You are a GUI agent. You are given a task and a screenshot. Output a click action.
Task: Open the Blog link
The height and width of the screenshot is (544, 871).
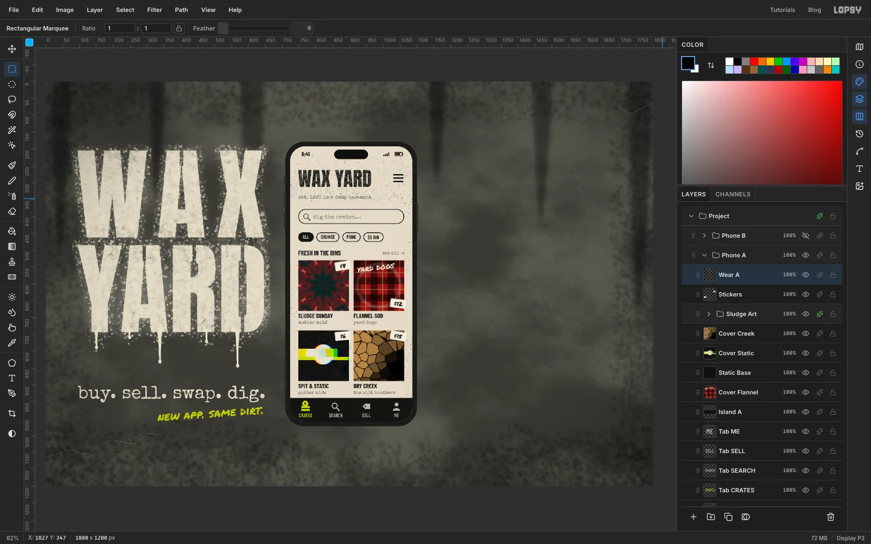814,10
